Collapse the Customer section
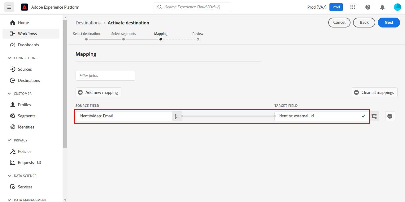This screenshot has width=405, height=202. pos(9,94)
